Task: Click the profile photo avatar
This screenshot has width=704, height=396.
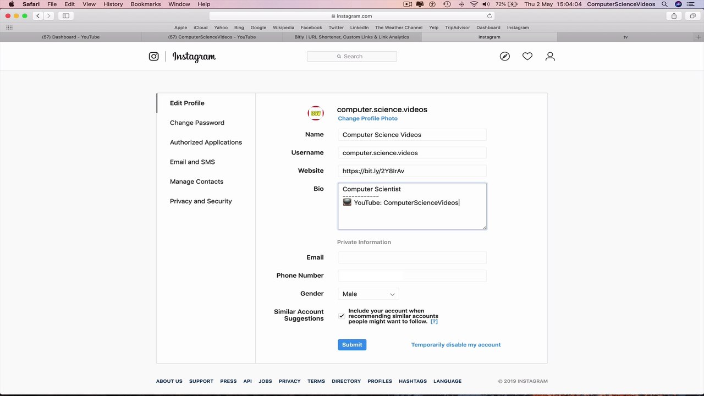Action: (316, 113)
